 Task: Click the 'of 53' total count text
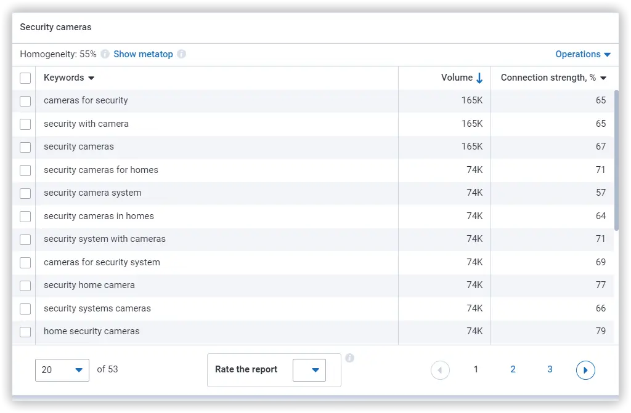pos(107,369)
